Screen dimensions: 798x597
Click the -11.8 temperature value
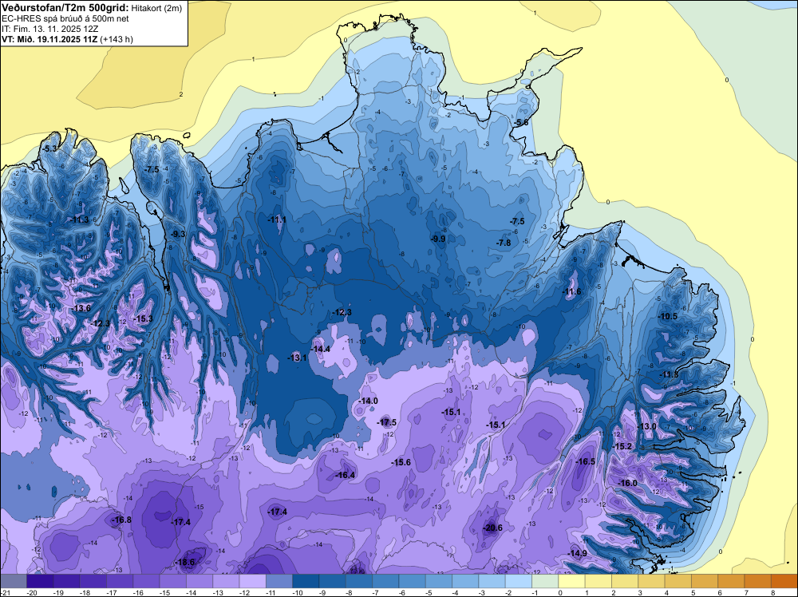669,375
